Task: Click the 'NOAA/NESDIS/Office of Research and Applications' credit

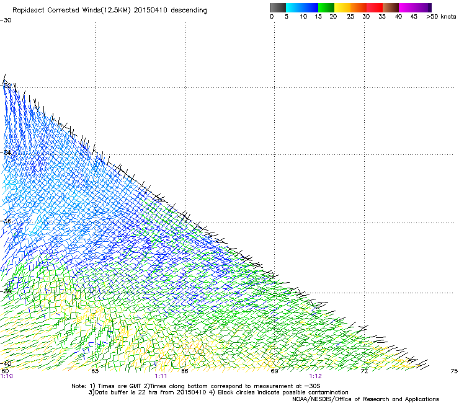Action: (365, 399)
